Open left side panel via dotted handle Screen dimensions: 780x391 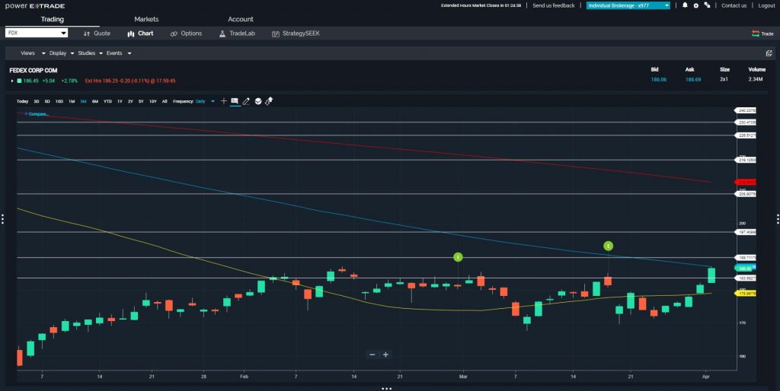(2, 218)
